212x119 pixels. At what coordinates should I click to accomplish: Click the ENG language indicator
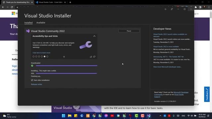click(x=183, y=116)
